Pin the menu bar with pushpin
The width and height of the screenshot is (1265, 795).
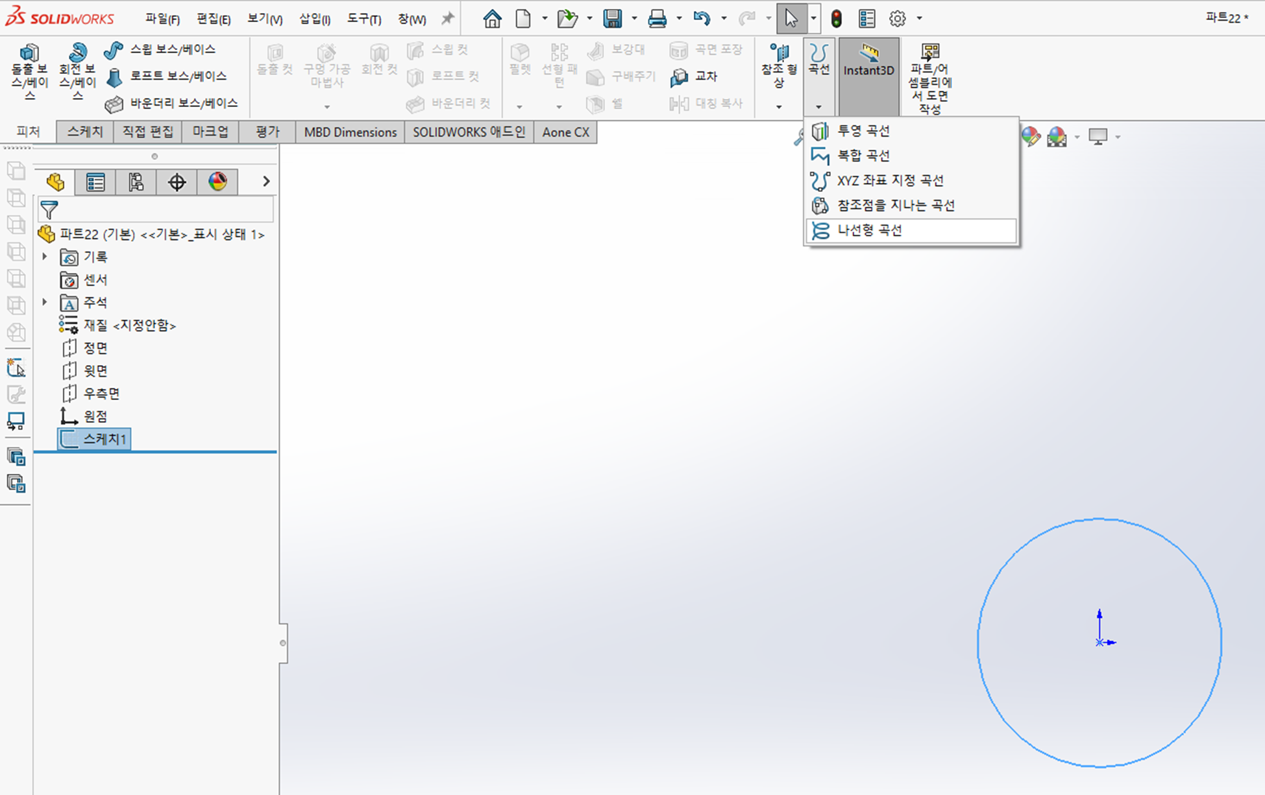(x=447, y=18)
